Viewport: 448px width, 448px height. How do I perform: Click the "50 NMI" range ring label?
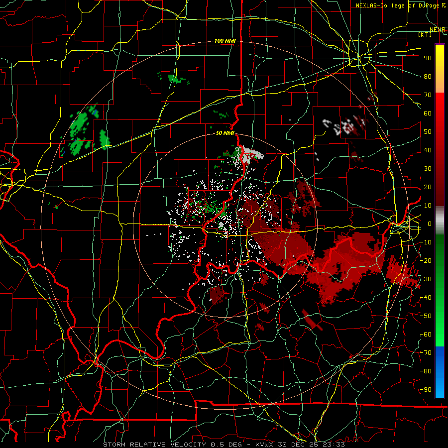pyautogui.click(x=225, y=133)
